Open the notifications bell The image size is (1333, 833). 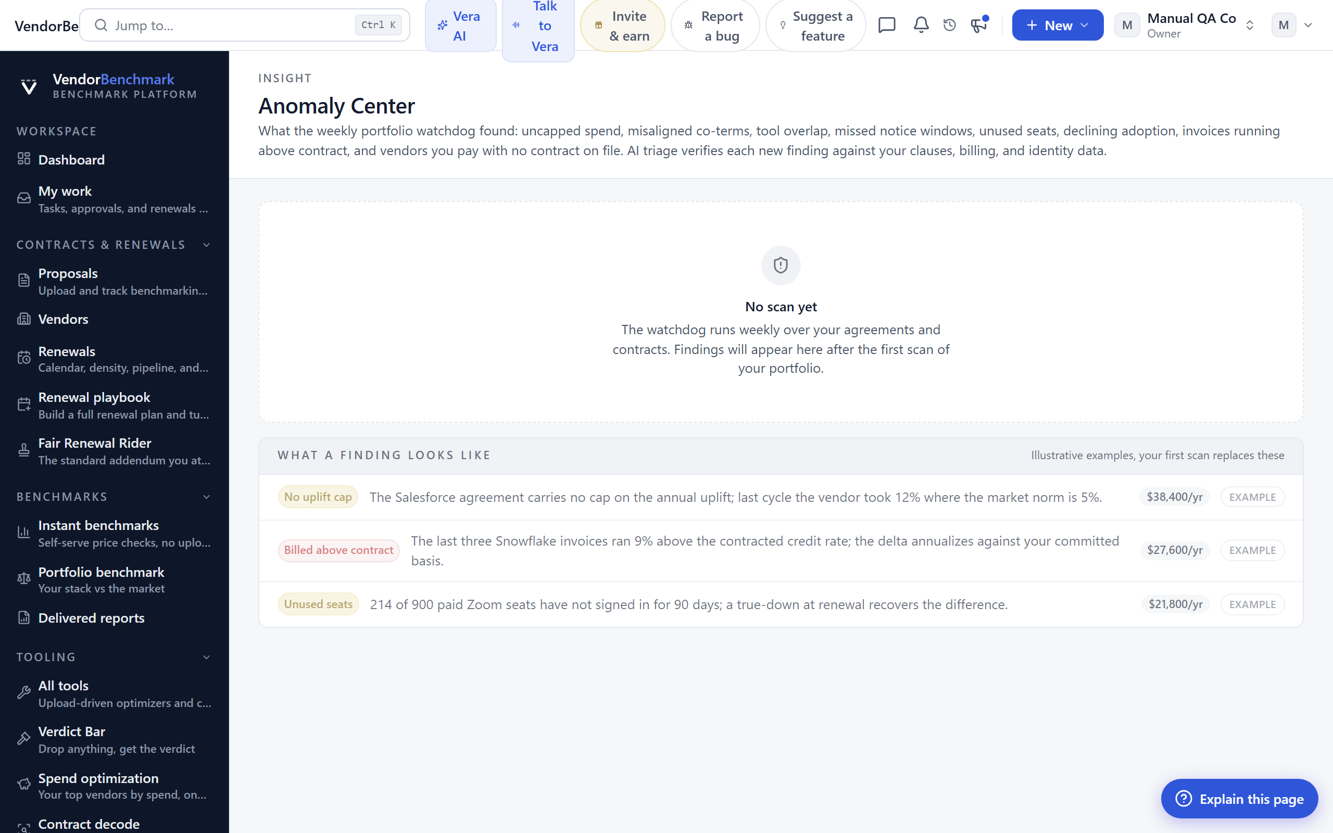[921, 26]
